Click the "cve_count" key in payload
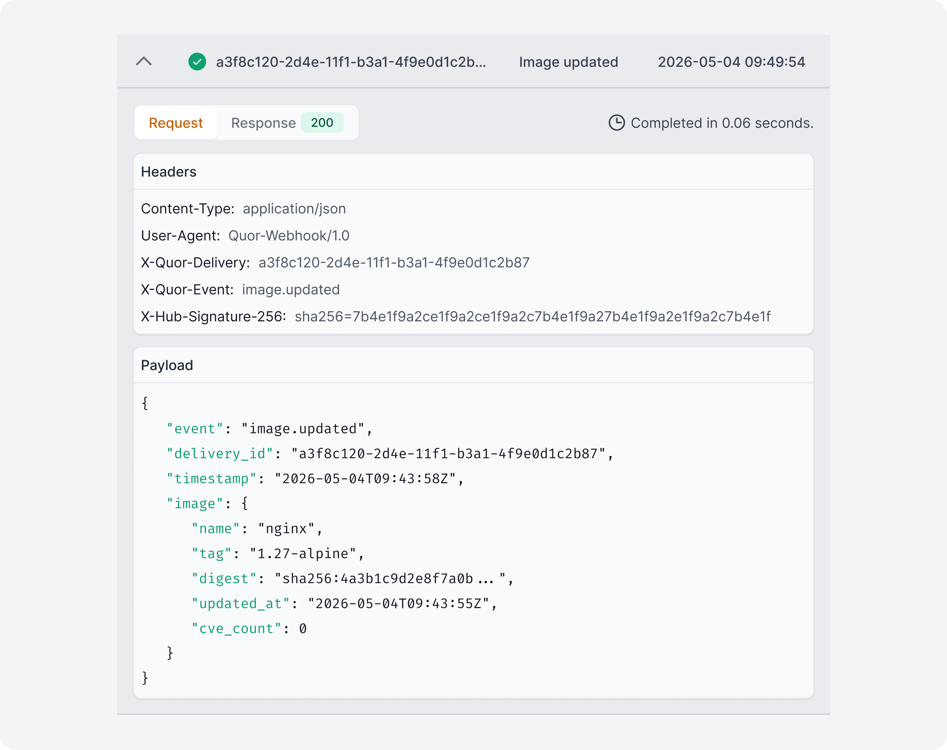947x750 pixels. pos(236,629)
